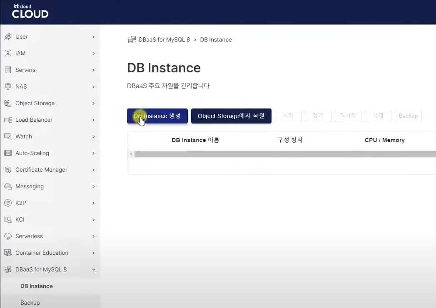
Task: Click the K2P sidebar icon
Action: coord(8,203)
